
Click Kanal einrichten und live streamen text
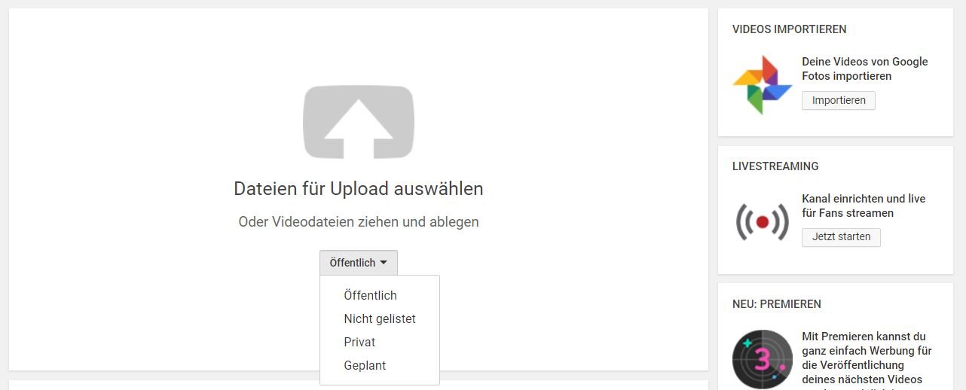click(x=864, y=206)
